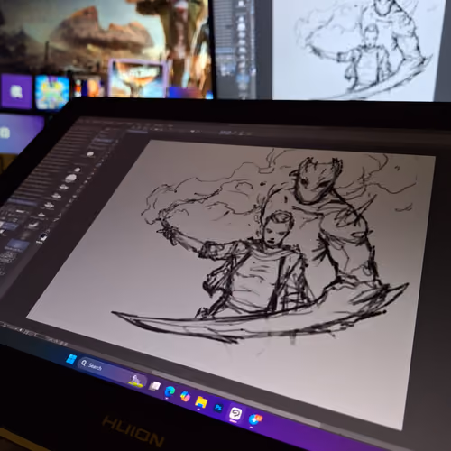Open the colorful game tile beside the purple tile
Viewport: 451px width, 451px height.
point(51,92)
